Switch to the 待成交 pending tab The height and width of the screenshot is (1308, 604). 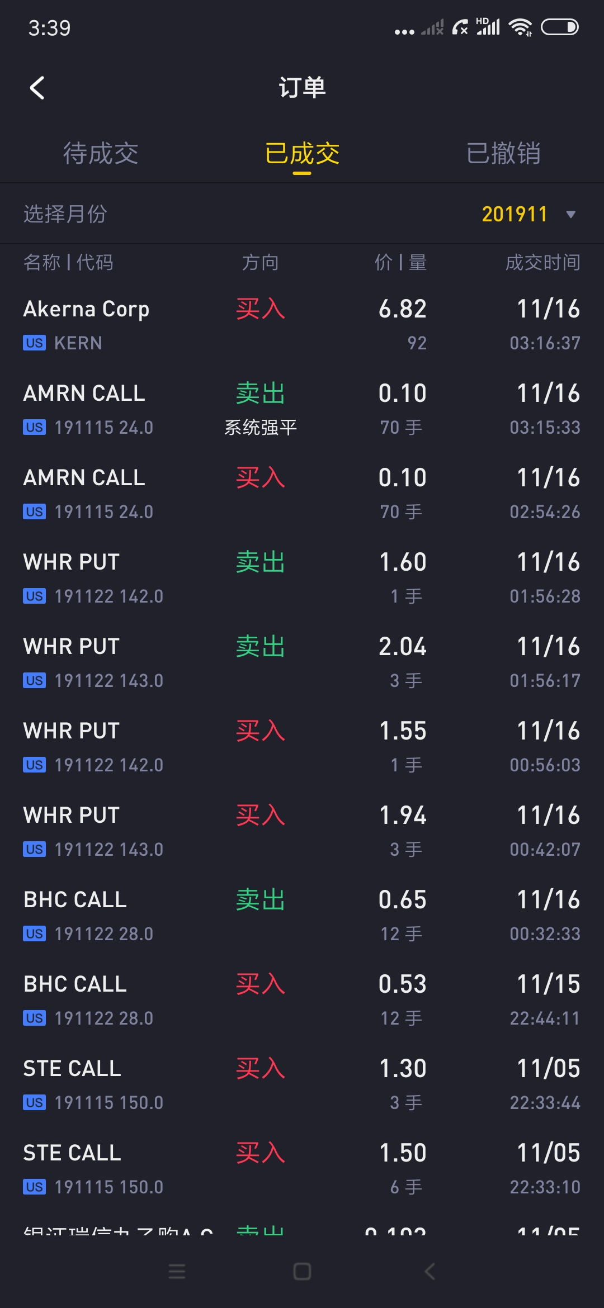(101, 153)
